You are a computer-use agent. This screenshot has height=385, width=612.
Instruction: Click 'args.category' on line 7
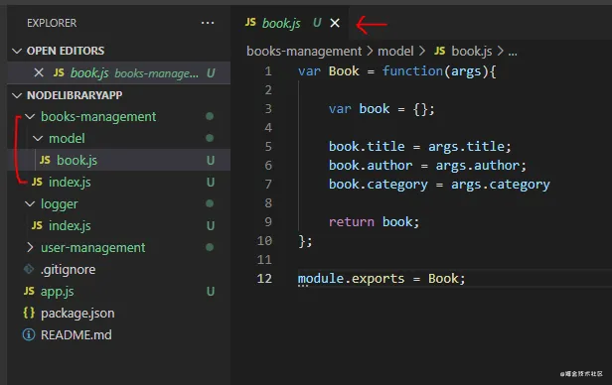click(501, 185)
